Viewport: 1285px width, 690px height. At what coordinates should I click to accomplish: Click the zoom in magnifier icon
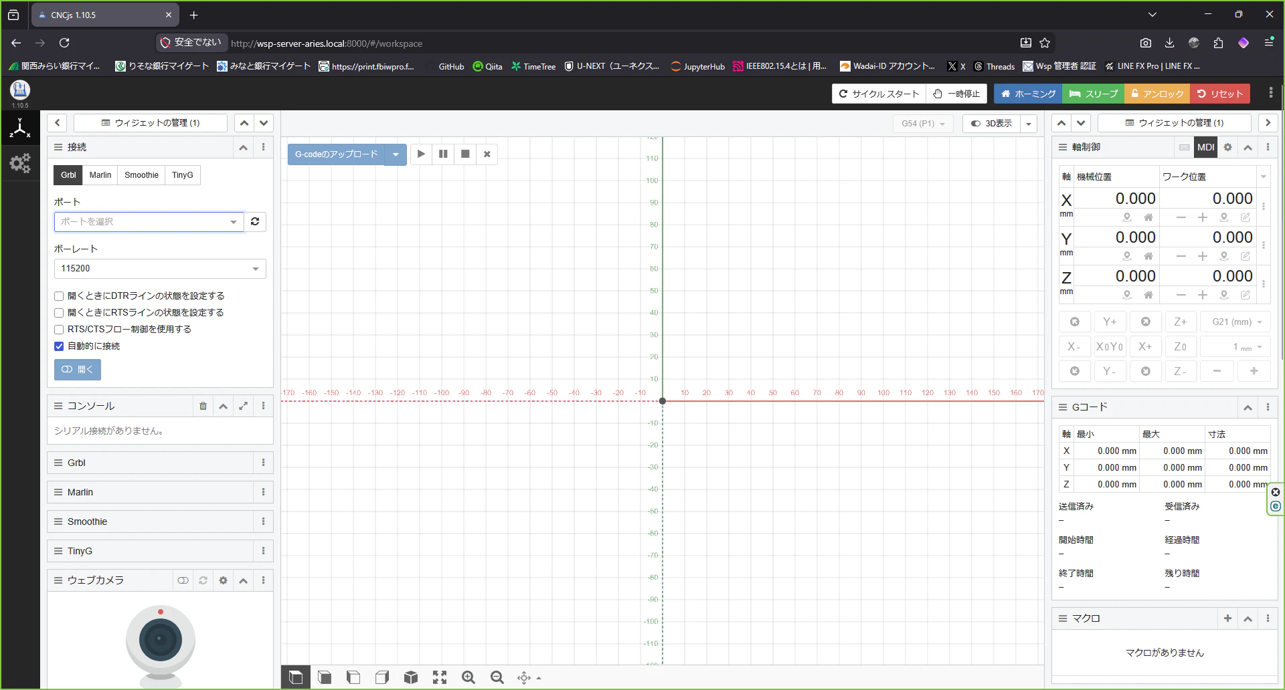coord(468,677)
